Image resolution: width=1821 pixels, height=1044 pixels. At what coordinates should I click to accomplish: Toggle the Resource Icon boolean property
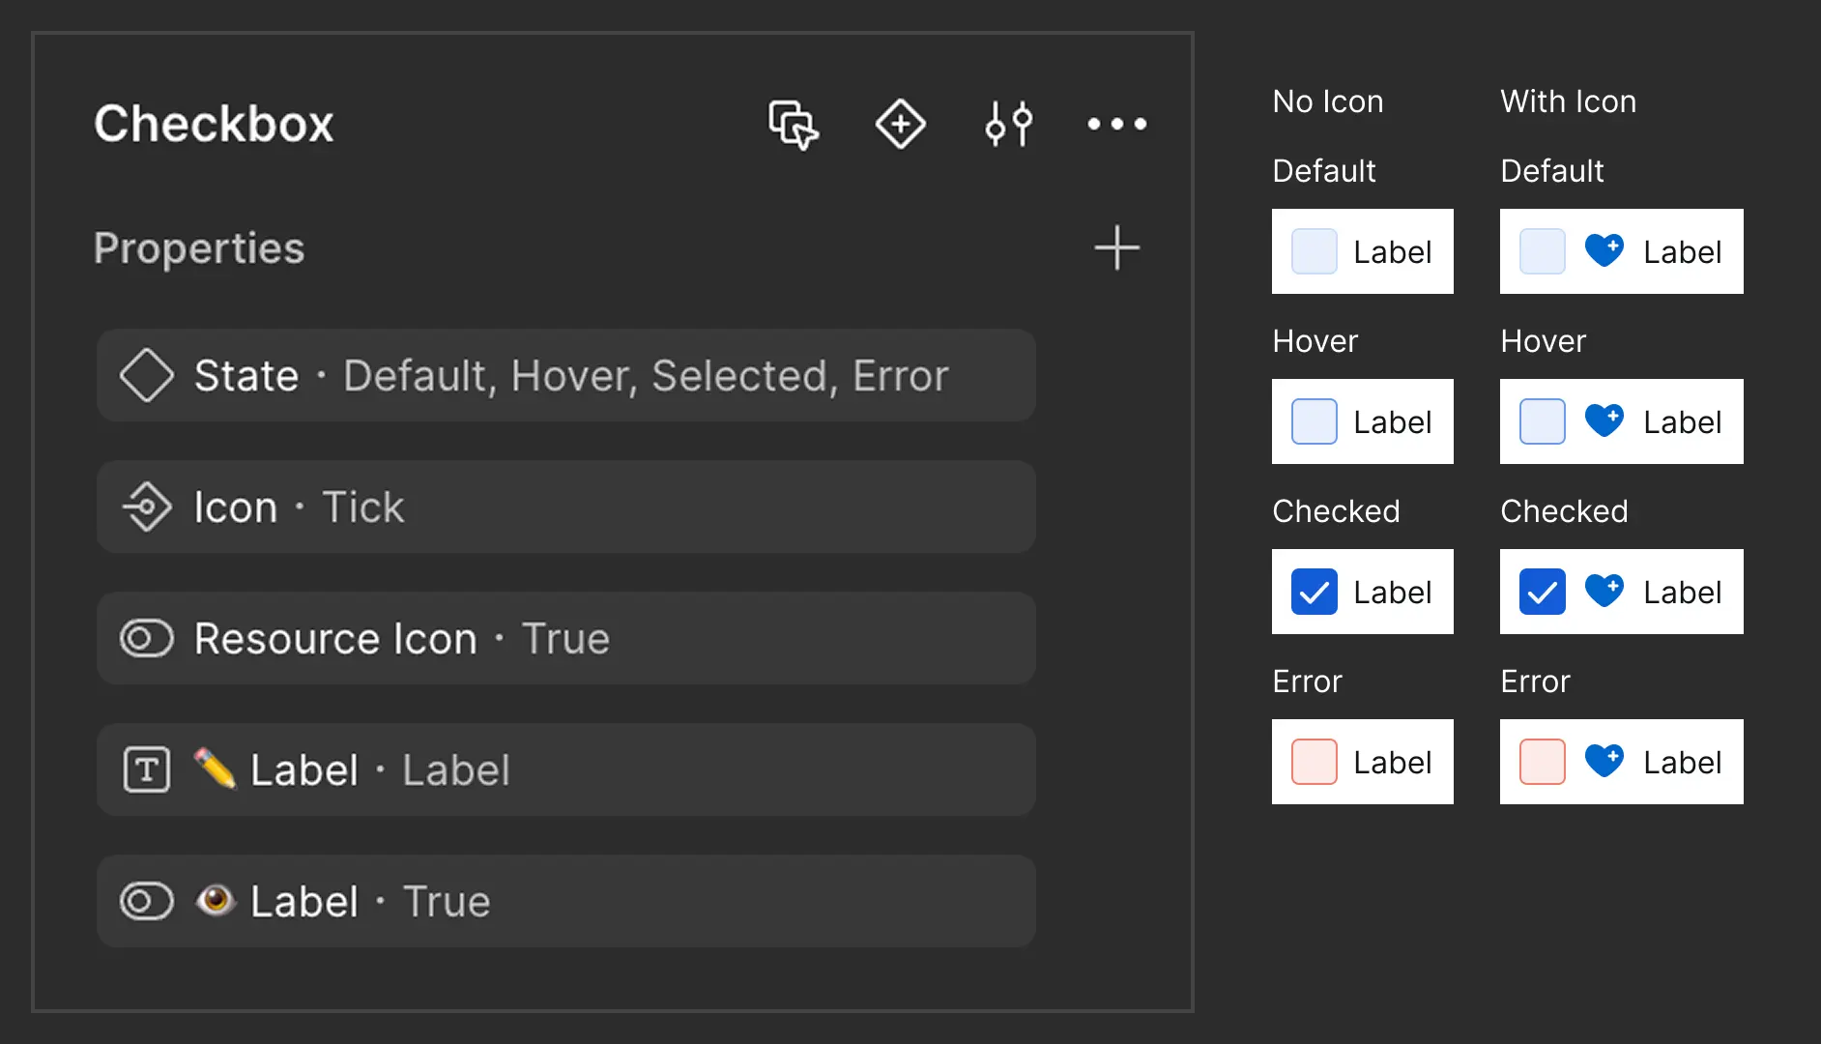point(146,638)
